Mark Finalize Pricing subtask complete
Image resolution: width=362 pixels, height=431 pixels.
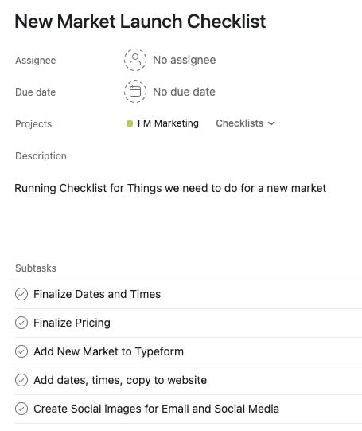(x=21, y=323)
